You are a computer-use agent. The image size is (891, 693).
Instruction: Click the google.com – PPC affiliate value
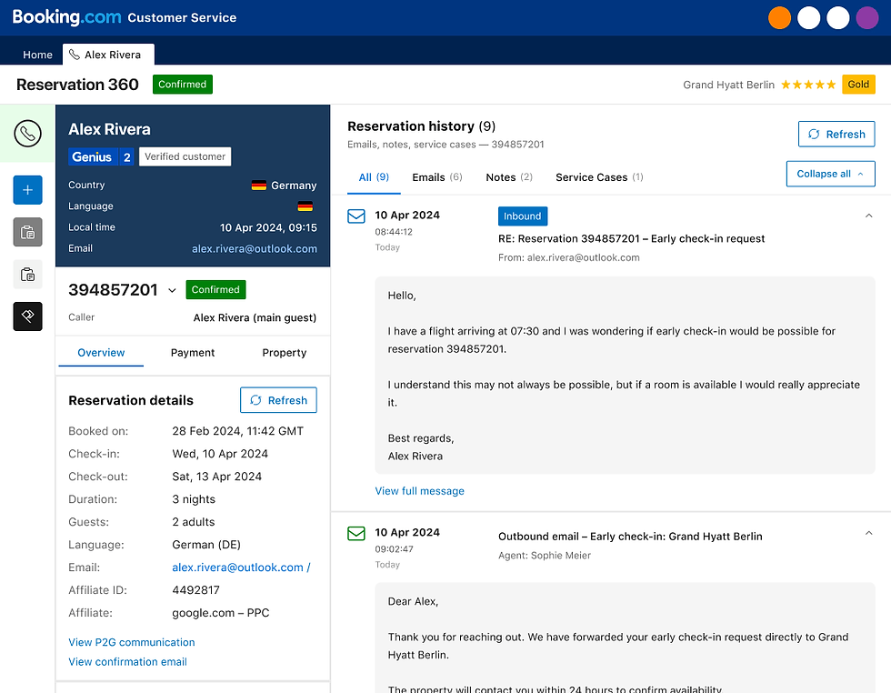(220, 613)
